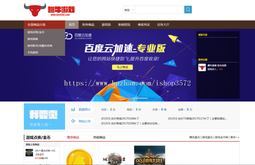
Task: Select 游戏点券/金币 category
Action: pyautogui.click(x=36, y=32)
